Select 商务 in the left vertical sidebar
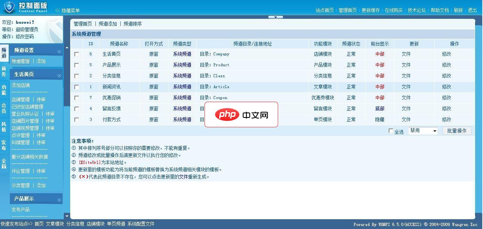The image size is (483, 229). point(4,72)
